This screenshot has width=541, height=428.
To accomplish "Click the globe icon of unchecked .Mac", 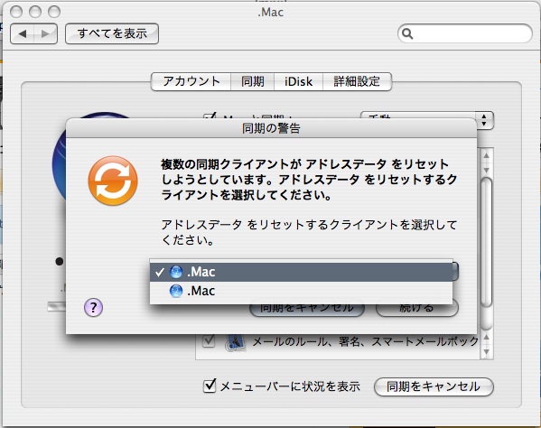I will [175, 291].
